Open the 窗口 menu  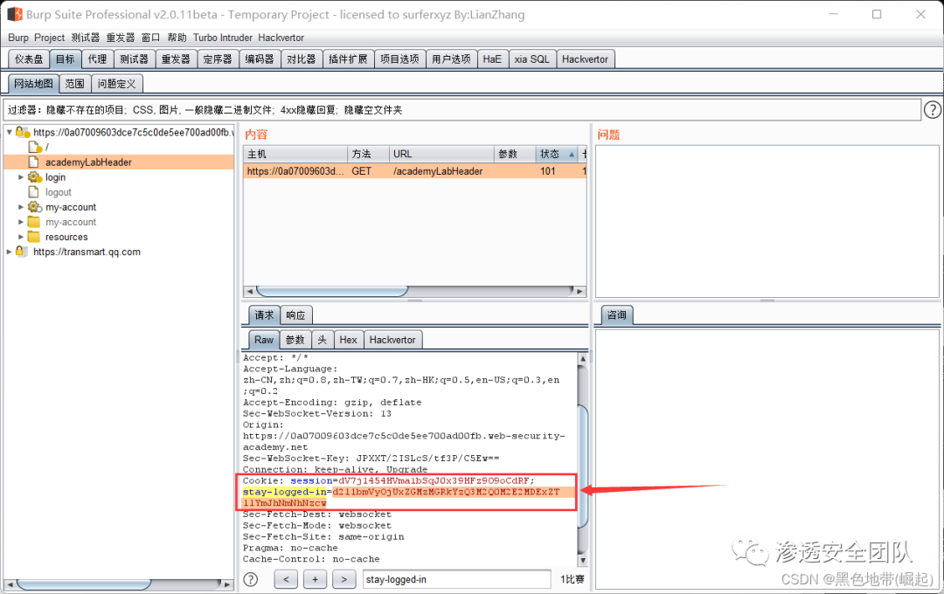pos(150,38)
